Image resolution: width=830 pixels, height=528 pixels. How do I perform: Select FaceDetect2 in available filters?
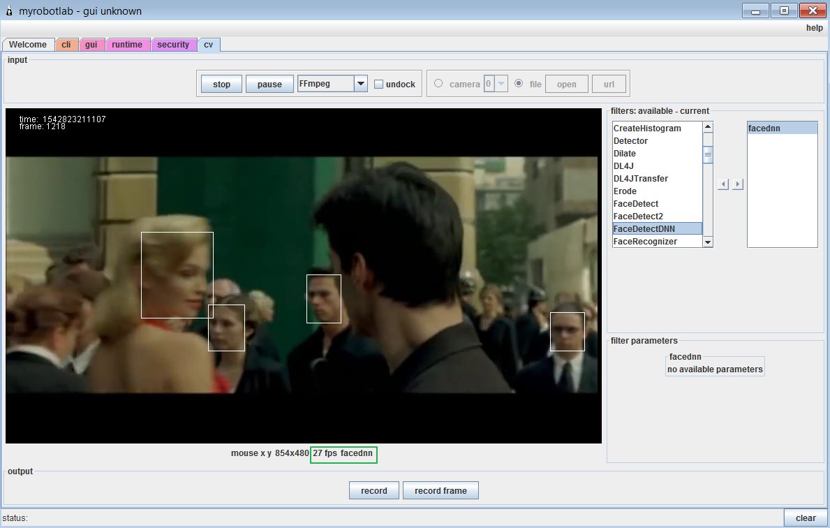657,216
